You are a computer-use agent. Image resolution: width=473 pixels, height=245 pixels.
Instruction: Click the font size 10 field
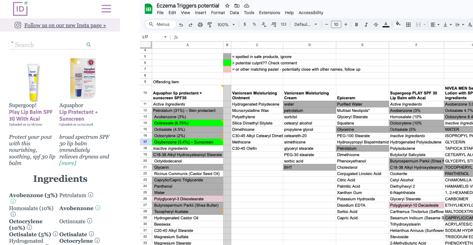[x=336, y=24]
